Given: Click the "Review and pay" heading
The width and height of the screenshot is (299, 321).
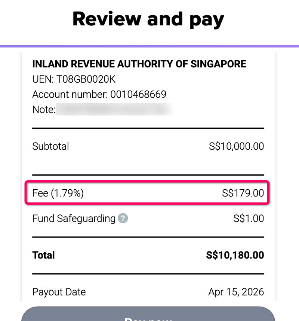Looking at the screenshot, I should (x=148, y=19).
